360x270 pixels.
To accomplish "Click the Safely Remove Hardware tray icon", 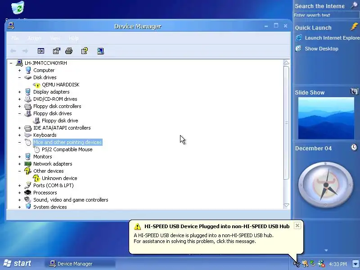I will click(313, 263).
